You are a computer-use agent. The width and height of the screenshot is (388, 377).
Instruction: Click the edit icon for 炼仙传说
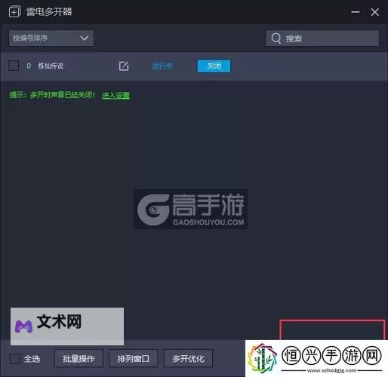124,66
